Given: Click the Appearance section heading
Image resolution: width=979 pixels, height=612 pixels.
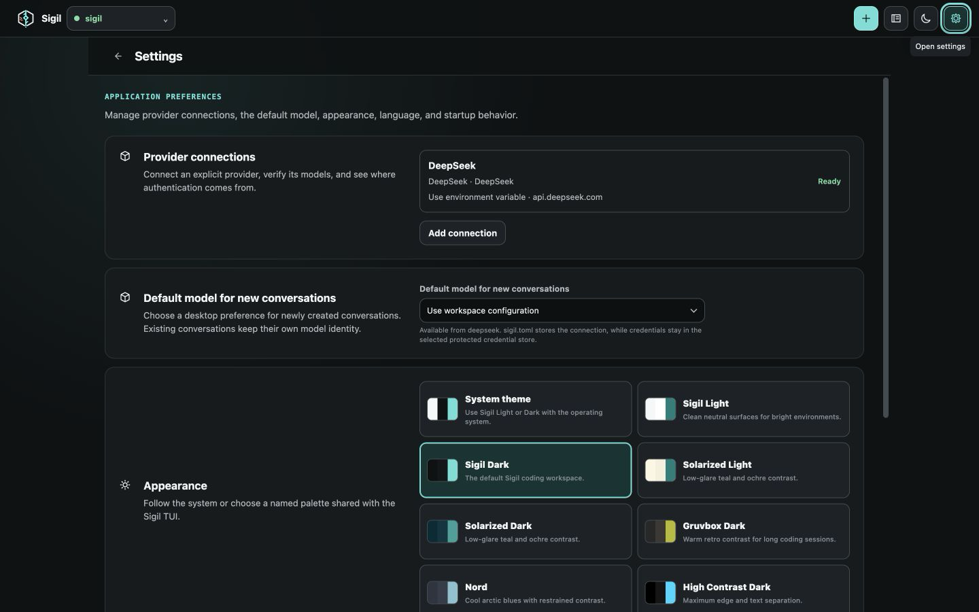Looking at the screenshot, I should 175,486.
